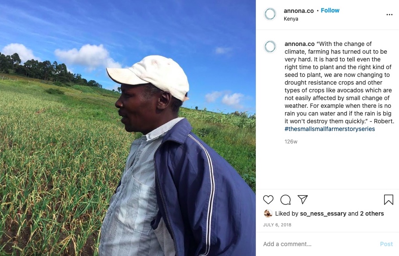Click annona.co avatar beside the caption
Screen dimensions: 399x256
[270, 47]
